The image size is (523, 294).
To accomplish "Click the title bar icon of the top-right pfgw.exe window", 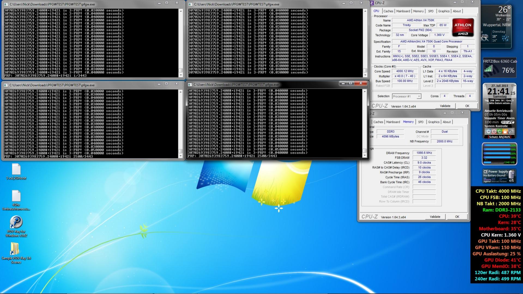I will (x=190, y=4).
